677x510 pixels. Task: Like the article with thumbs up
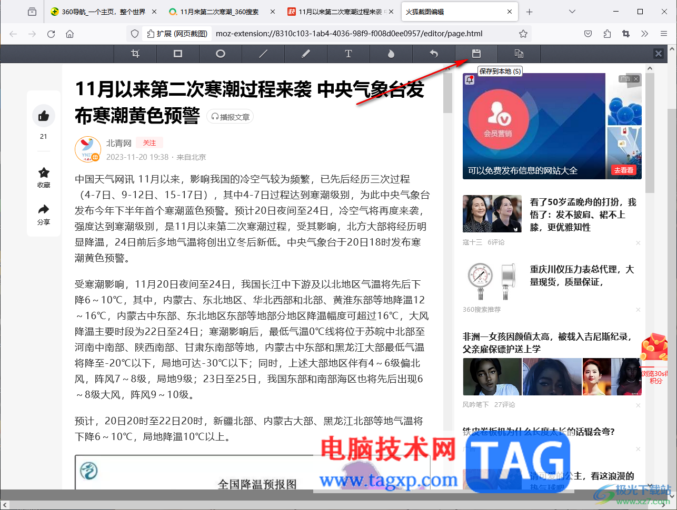[44, 116]
